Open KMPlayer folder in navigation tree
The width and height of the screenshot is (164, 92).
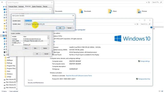[x=10, y=60]
